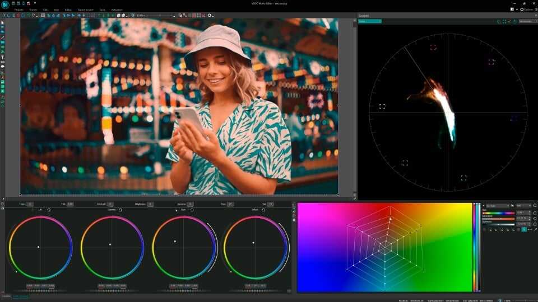538x302 pixels.
Task: Reset the Hue slider value
Action: (x=534, y=213)
